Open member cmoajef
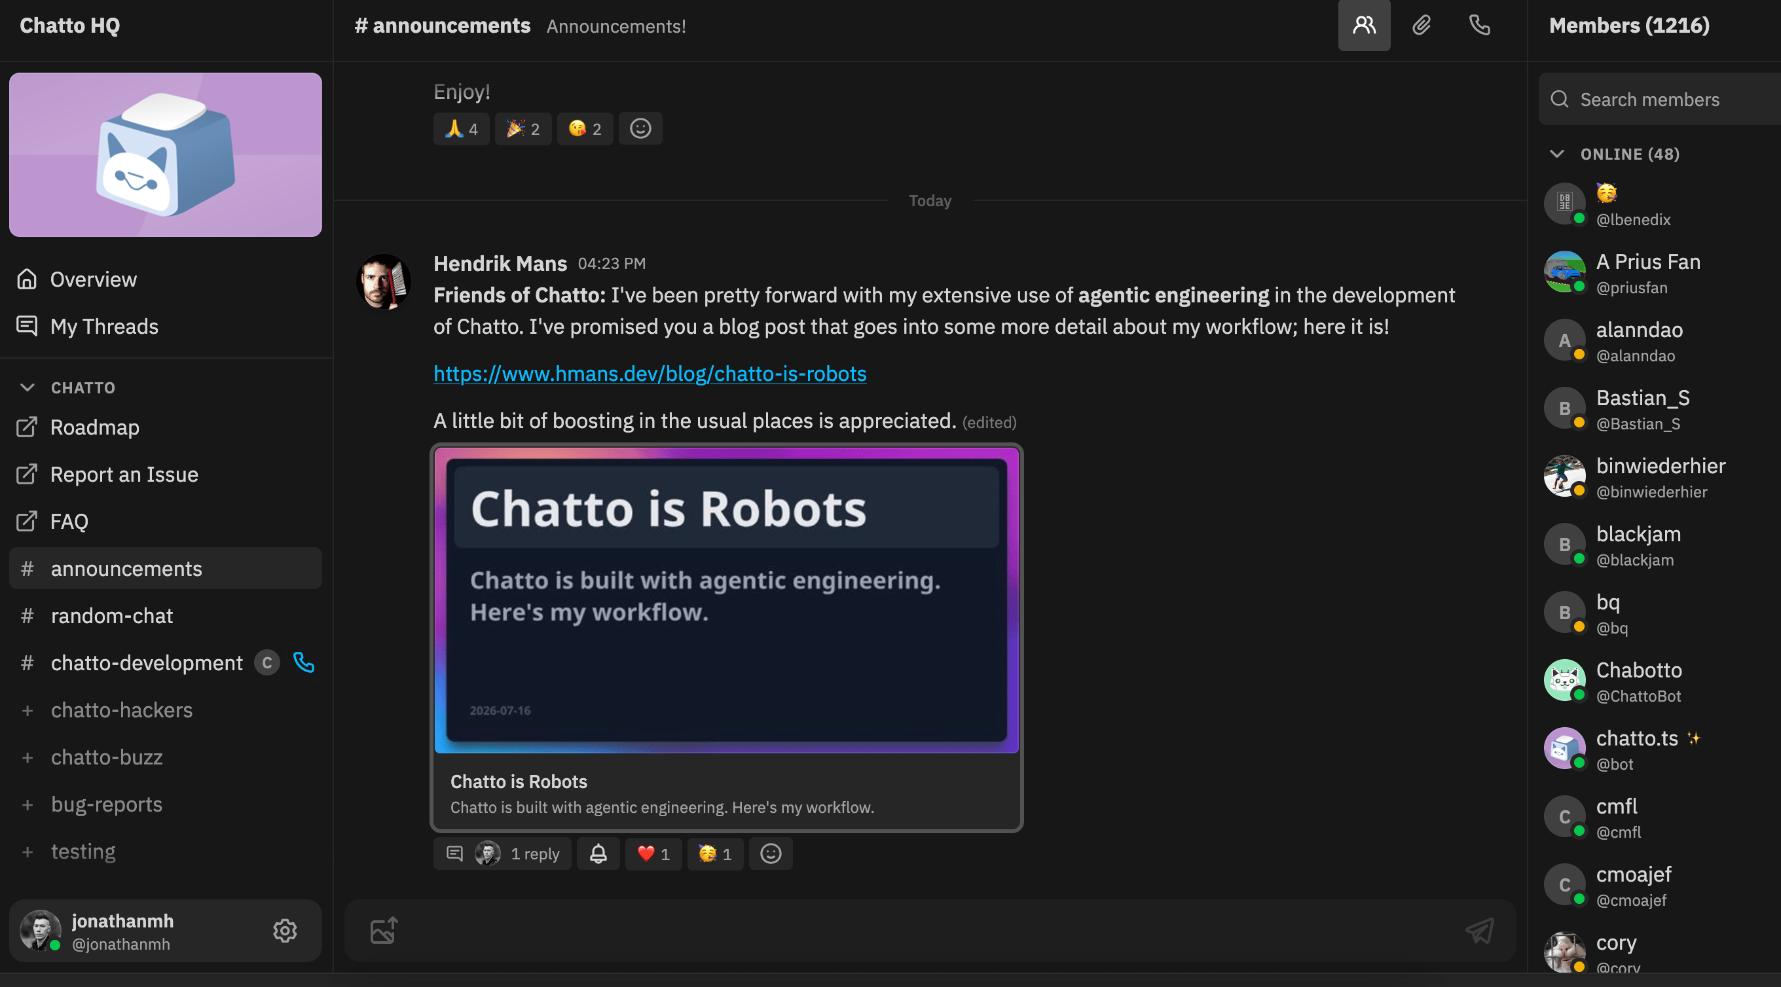 point(1659,886)
